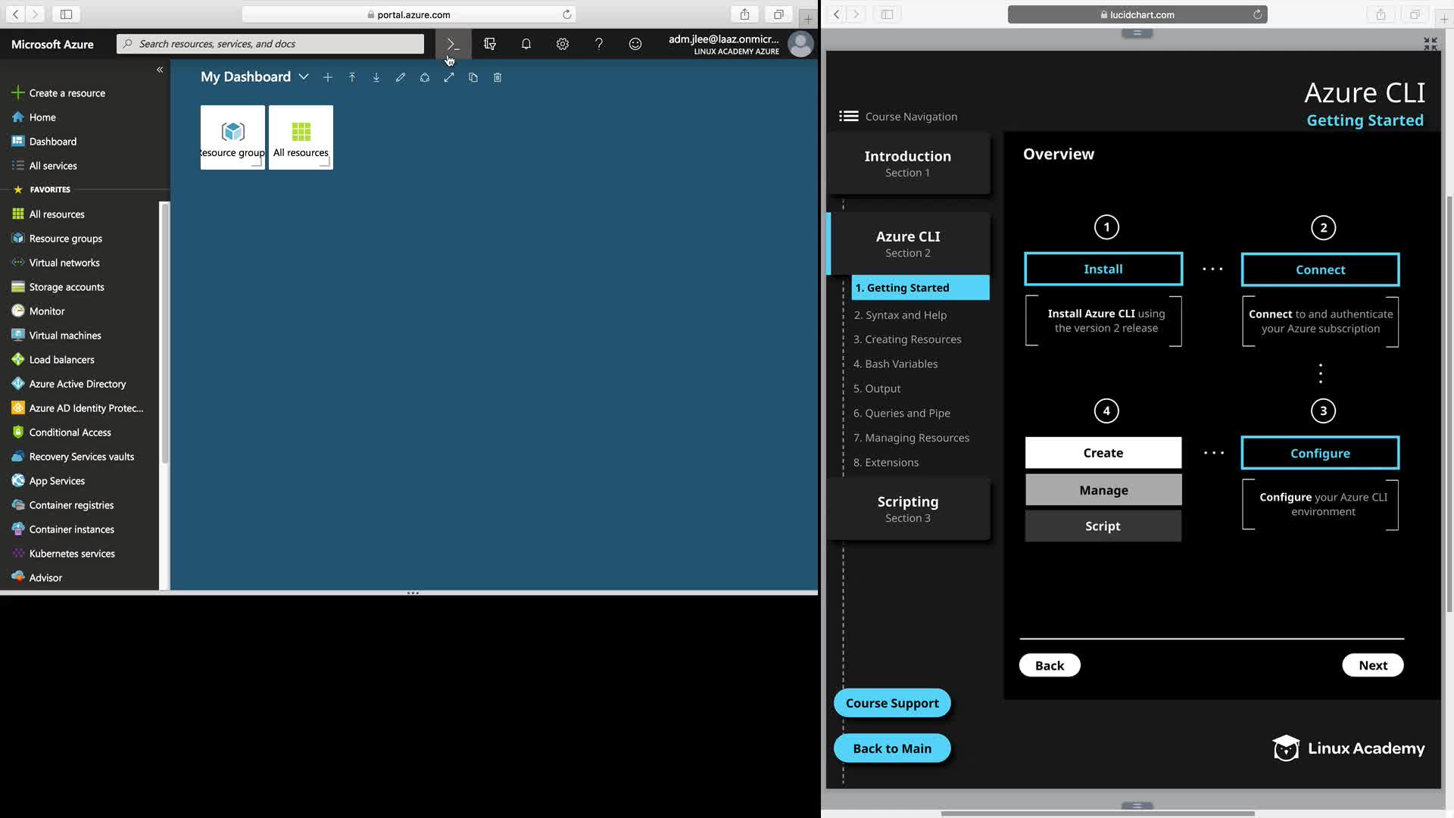
Task: Click the Azure search resources field
Action: coord(270,44)
